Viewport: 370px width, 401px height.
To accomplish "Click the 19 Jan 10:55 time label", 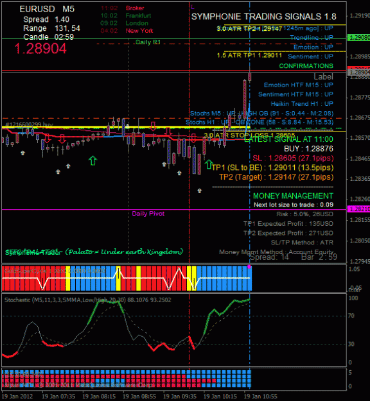I will 260,397.
